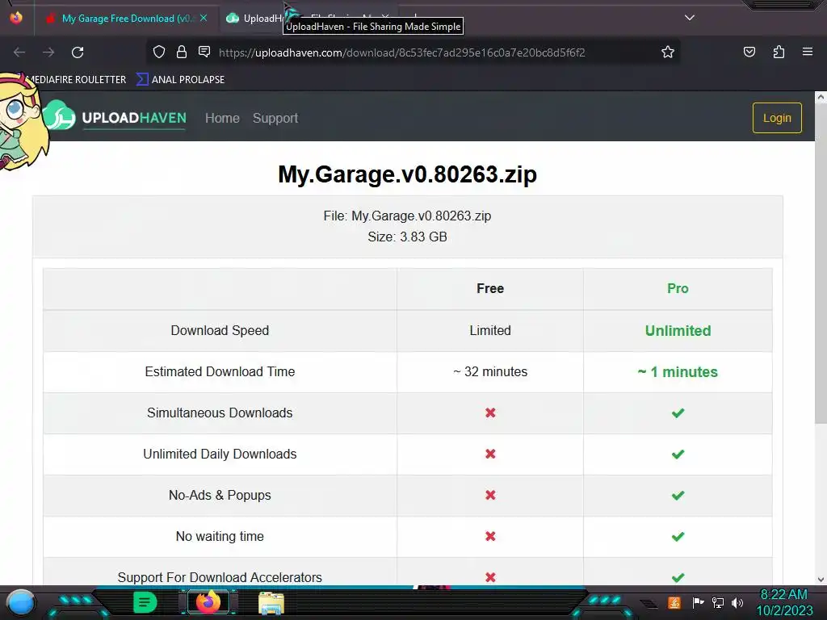The image size is (827, 620).
Task: Click red X for No waiting time
Action: pyautogui.click(x=490, y=536)
